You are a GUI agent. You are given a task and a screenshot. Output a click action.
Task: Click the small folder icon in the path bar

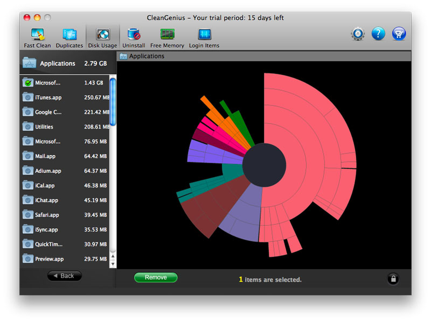pyautogui.click(x=123, y=57)
